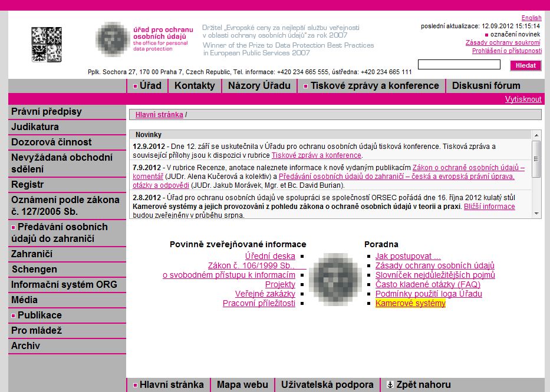Open Mapa webu footer item

coord(242,385)
